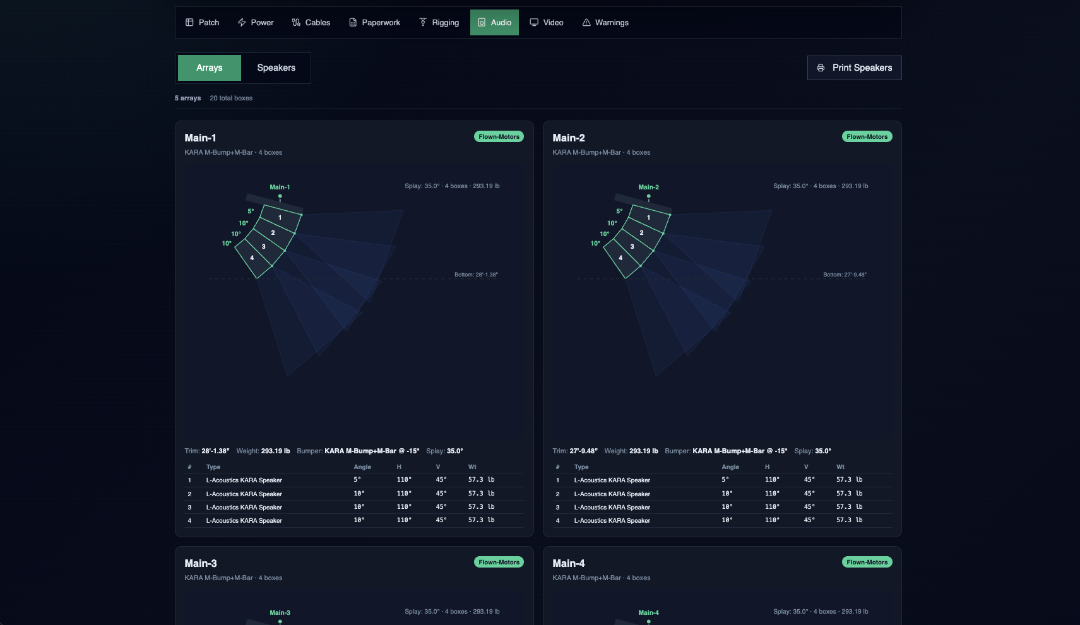Viewport: 1080px width, 625px height.
Task: Click the Main-4 card title
Action: [x=569, y=563]
